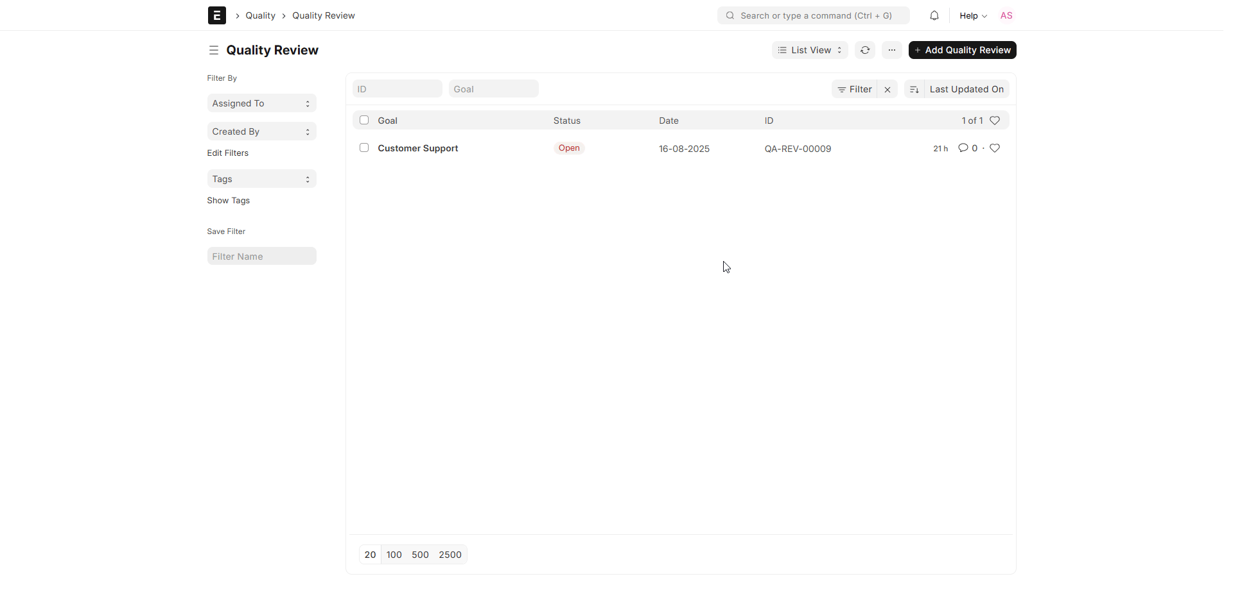1233x606 pixels.
Task: Click the ID filter field
Action: pyautogui.click(x=397, y=89)
